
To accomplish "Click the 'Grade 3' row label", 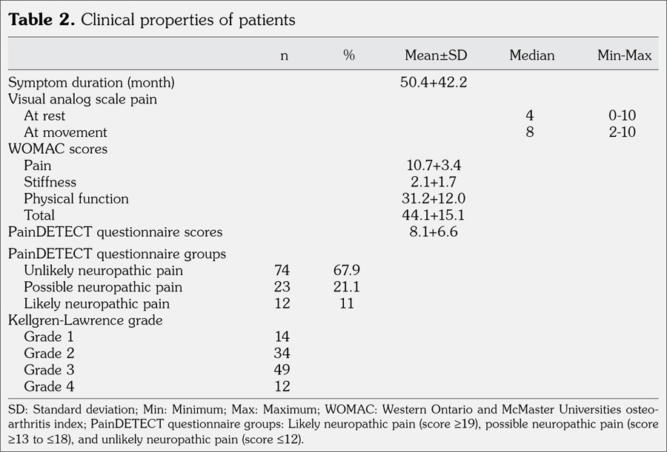I will [x=49, y=369].
